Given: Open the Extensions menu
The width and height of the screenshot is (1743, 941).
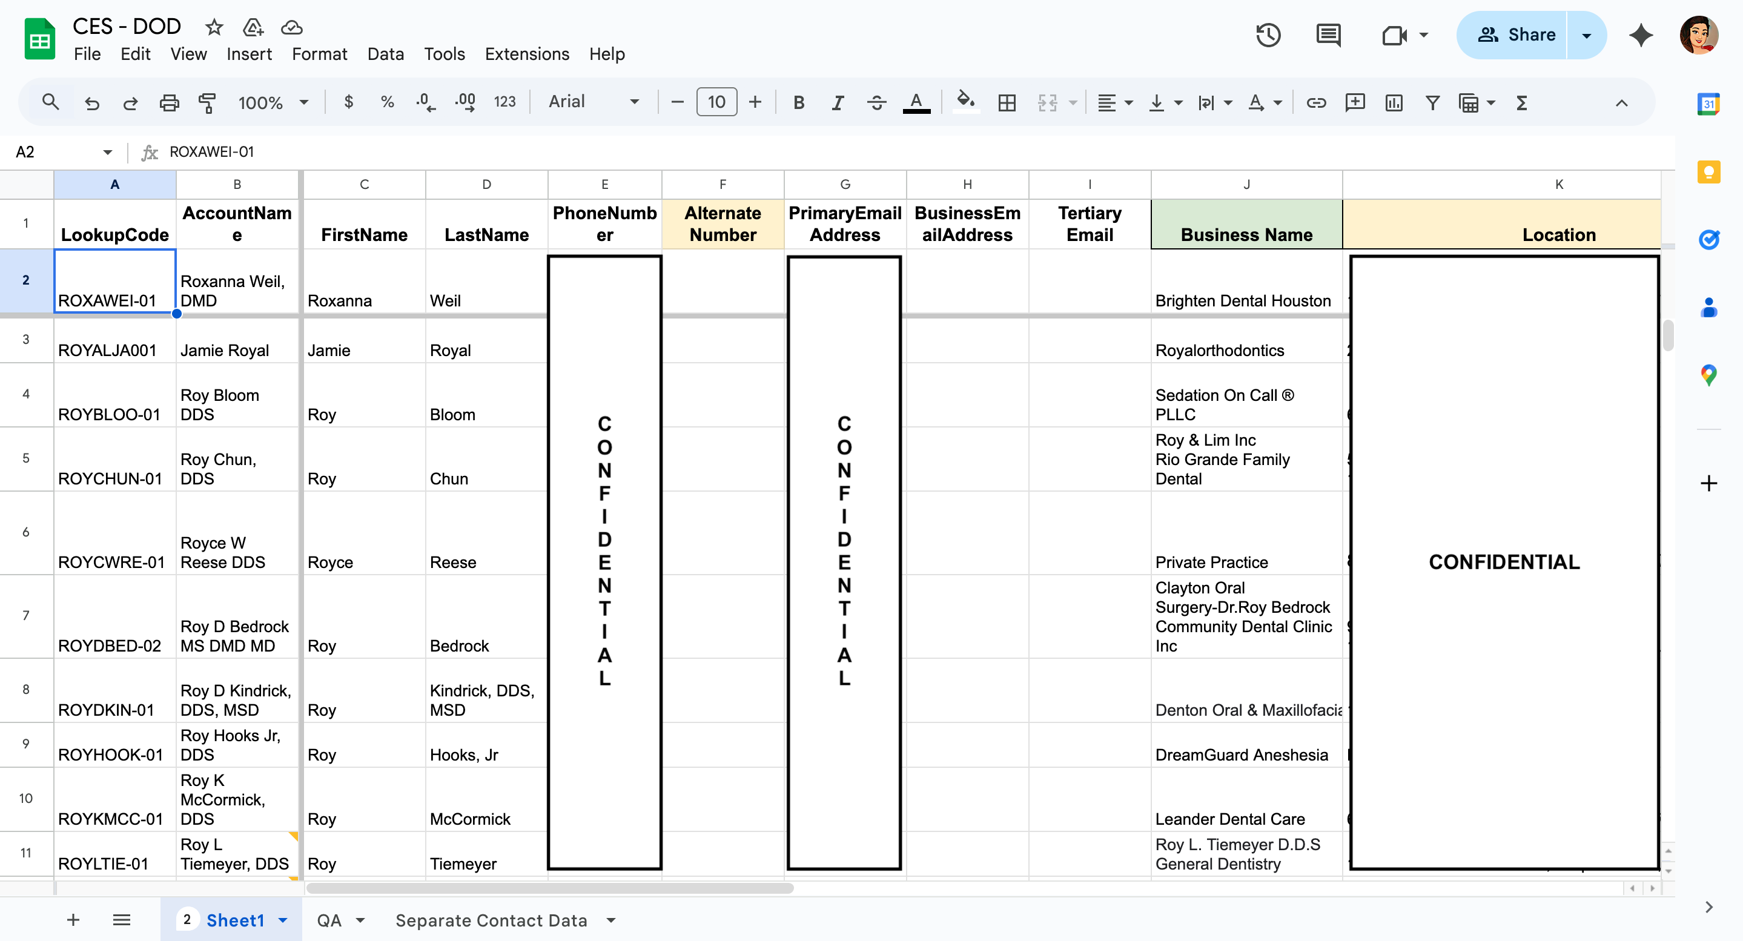Looking at the screenshot, I should point(526,54).
